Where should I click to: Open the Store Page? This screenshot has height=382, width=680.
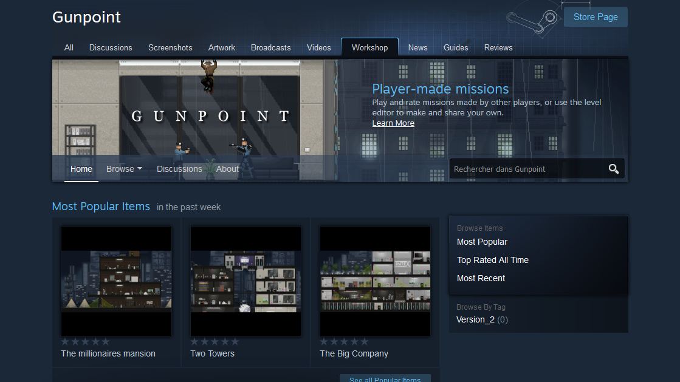tap(596, 17)
